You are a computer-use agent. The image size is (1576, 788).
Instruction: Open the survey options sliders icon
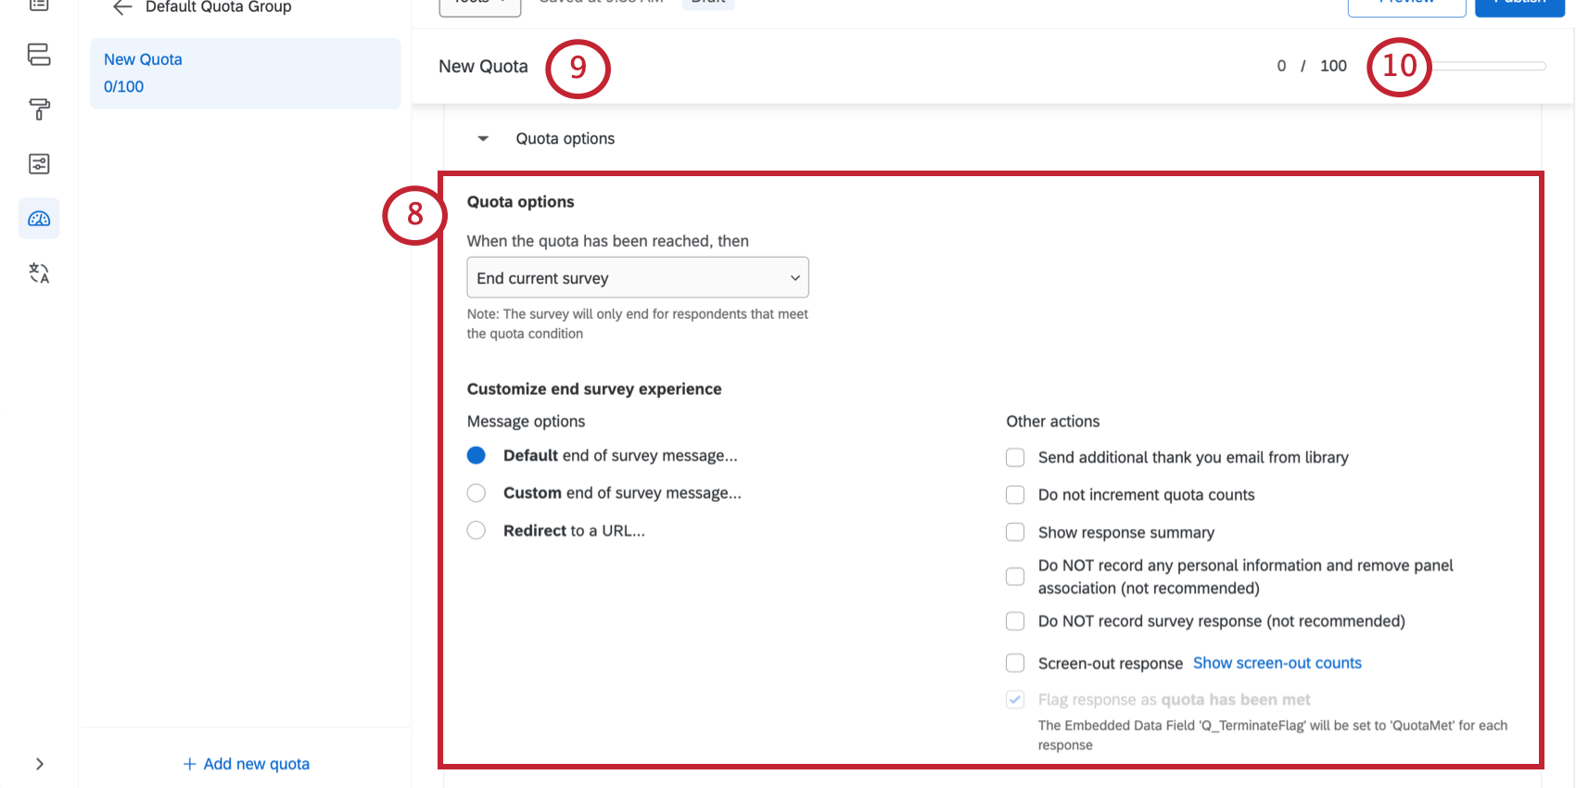(39, 164)
